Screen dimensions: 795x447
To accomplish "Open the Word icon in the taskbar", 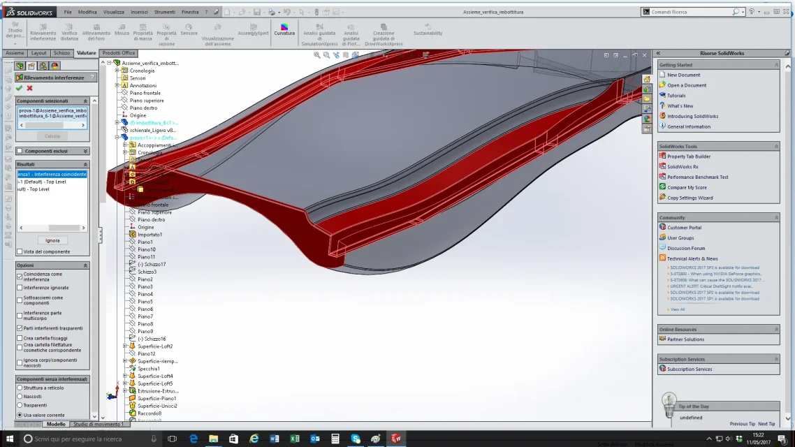I will (x=275, y=439).
